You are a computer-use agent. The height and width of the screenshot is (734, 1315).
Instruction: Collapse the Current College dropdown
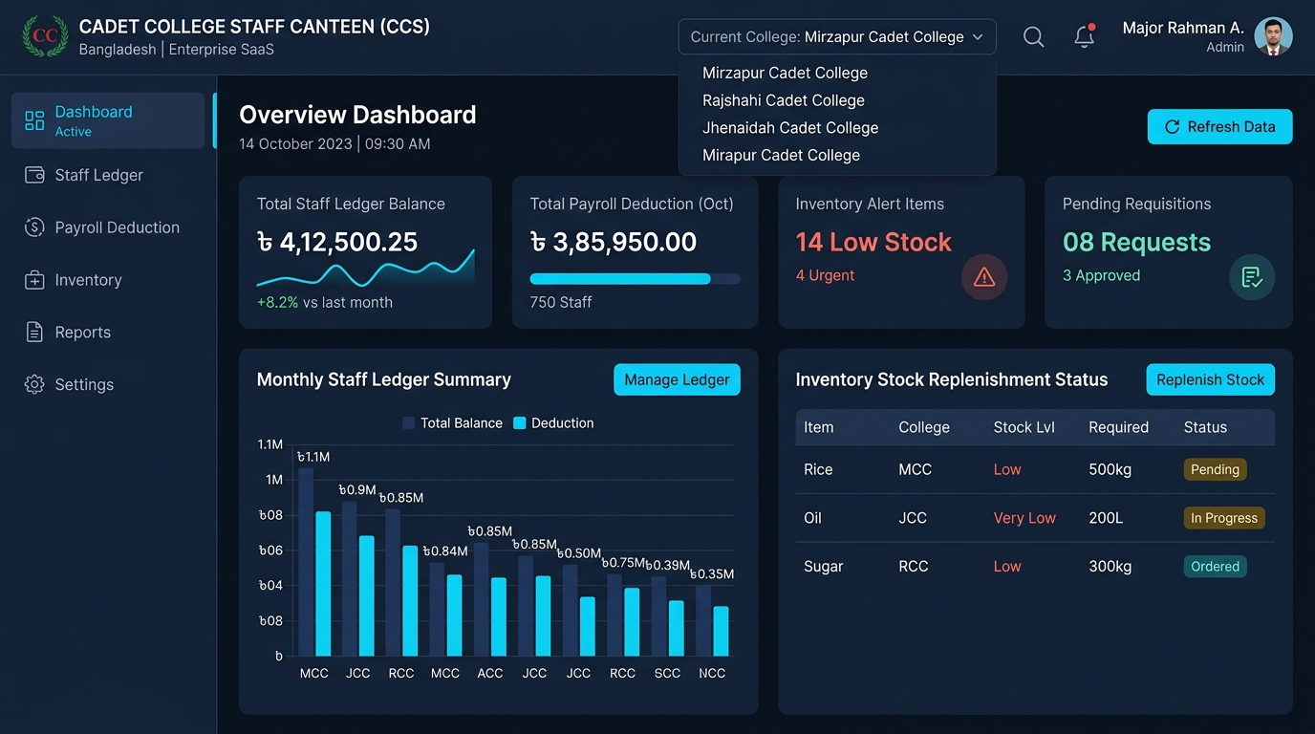point(837,37)
